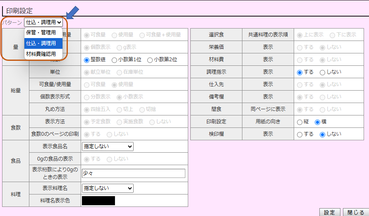Viewport: 369px width, 216px height.
Task: Choose 材料費確認用 from the pattern list
Action: pos(41,54)
